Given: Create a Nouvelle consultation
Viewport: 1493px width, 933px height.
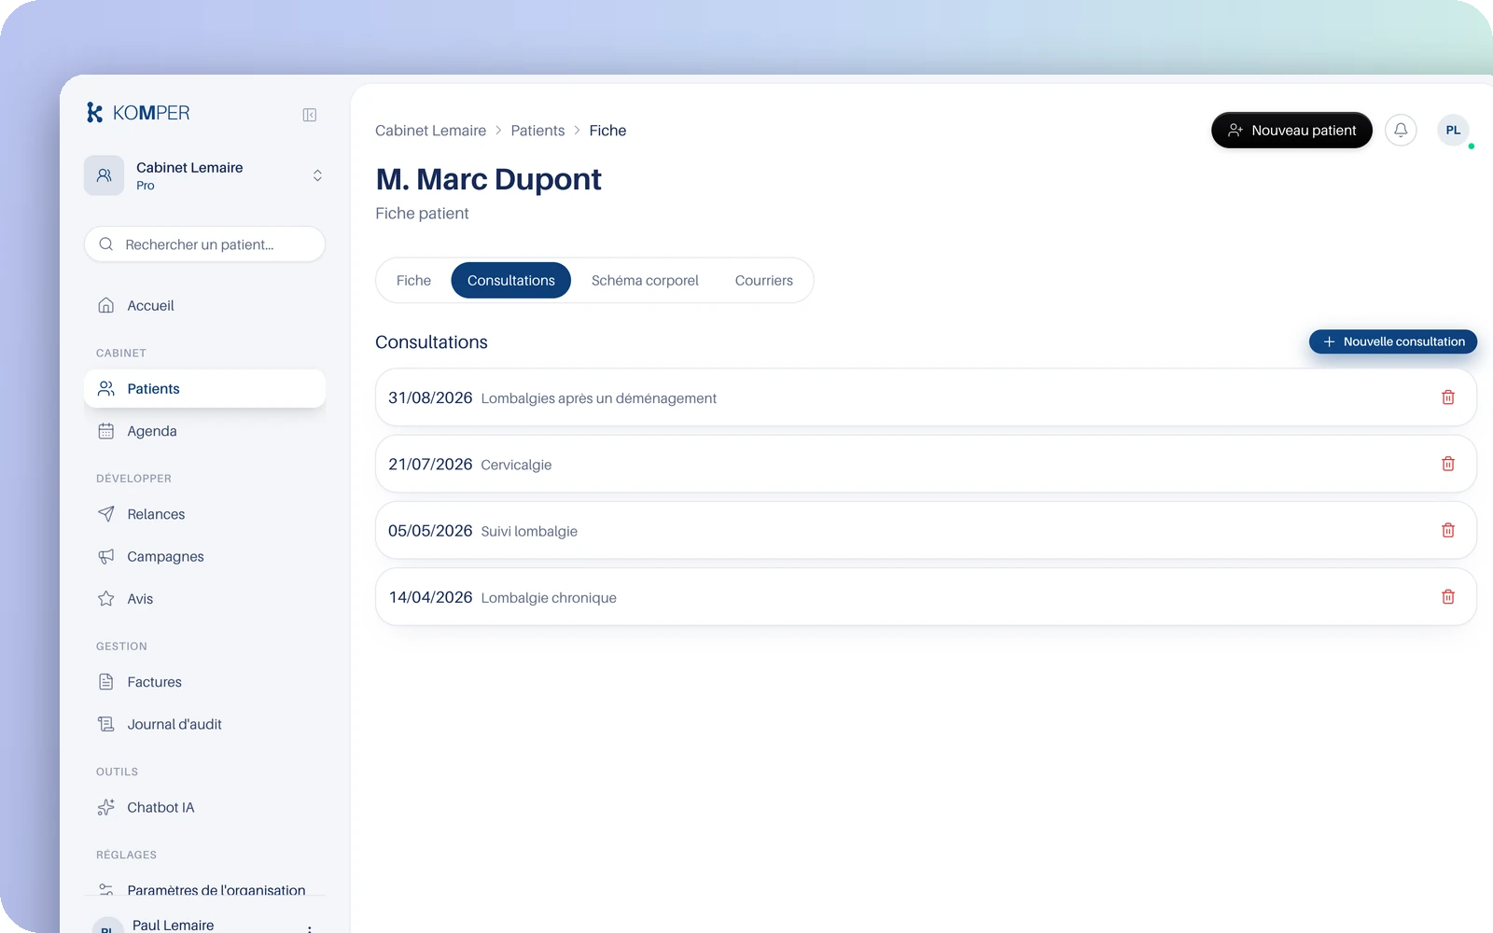Looking at the screenshot, I should pos(1392,341).
